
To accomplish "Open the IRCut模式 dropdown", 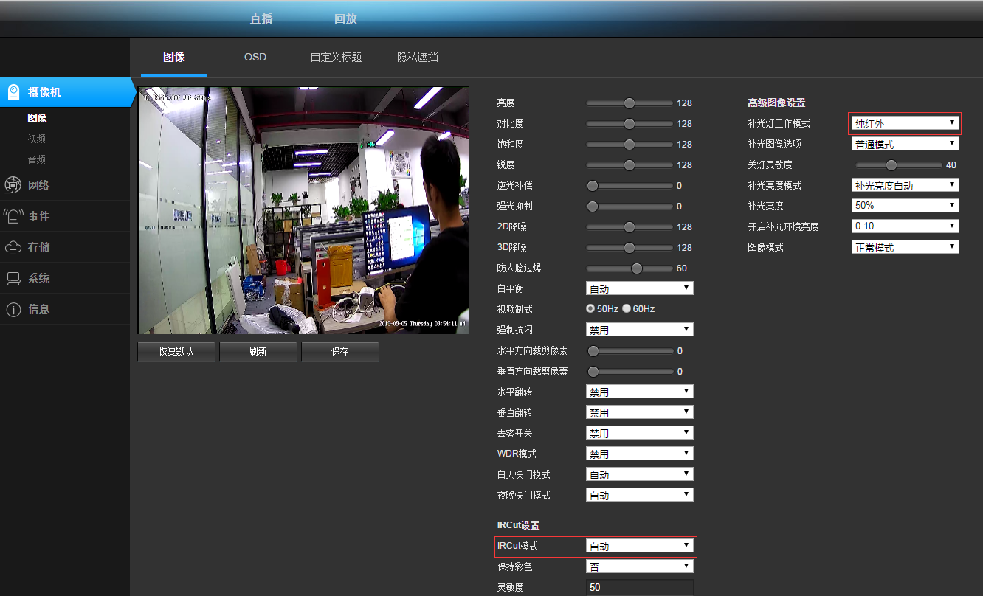I will coord(639,547).
